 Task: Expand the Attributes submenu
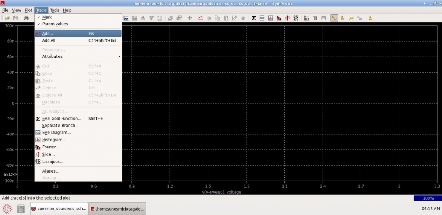click(x=78, y=56)
